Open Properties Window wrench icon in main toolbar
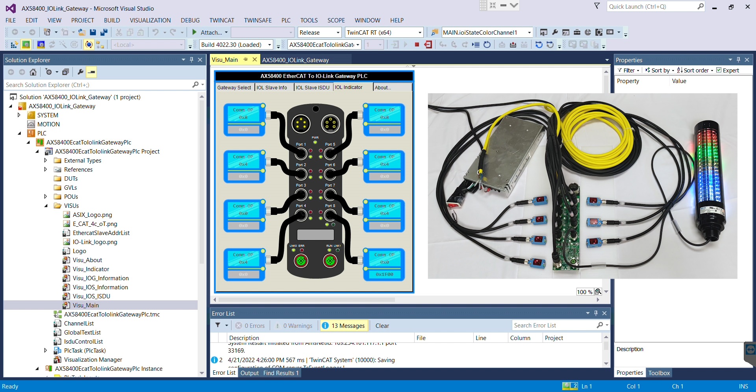The image size is (756, 392). tap(555, 32)
